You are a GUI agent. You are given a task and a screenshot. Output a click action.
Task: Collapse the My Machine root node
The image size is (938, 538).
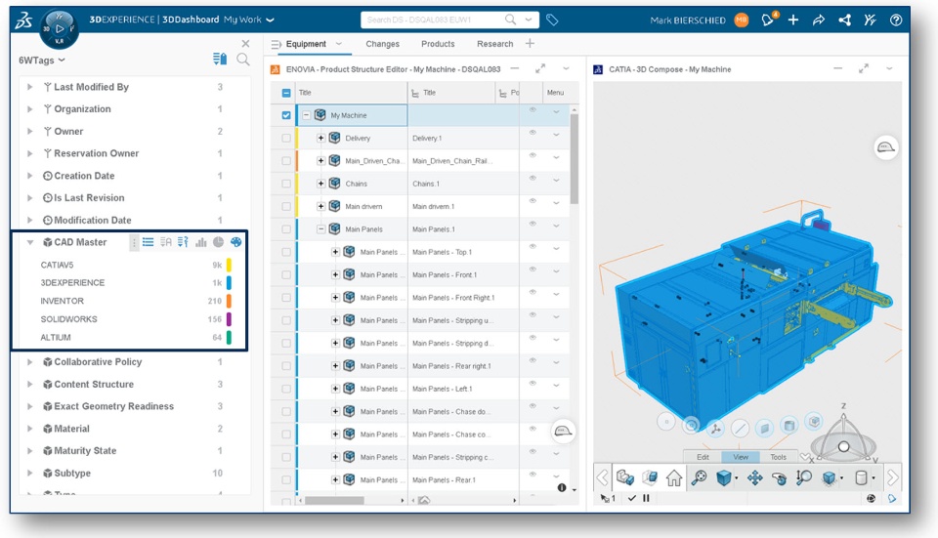(306, 115)
